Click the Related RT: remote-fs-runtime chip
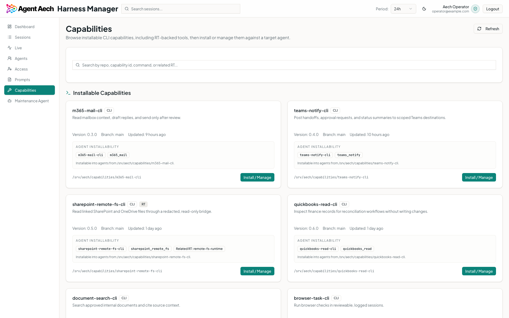Image resolution: width=509 pixels, height=318 pixels. (x=199, y=249)
